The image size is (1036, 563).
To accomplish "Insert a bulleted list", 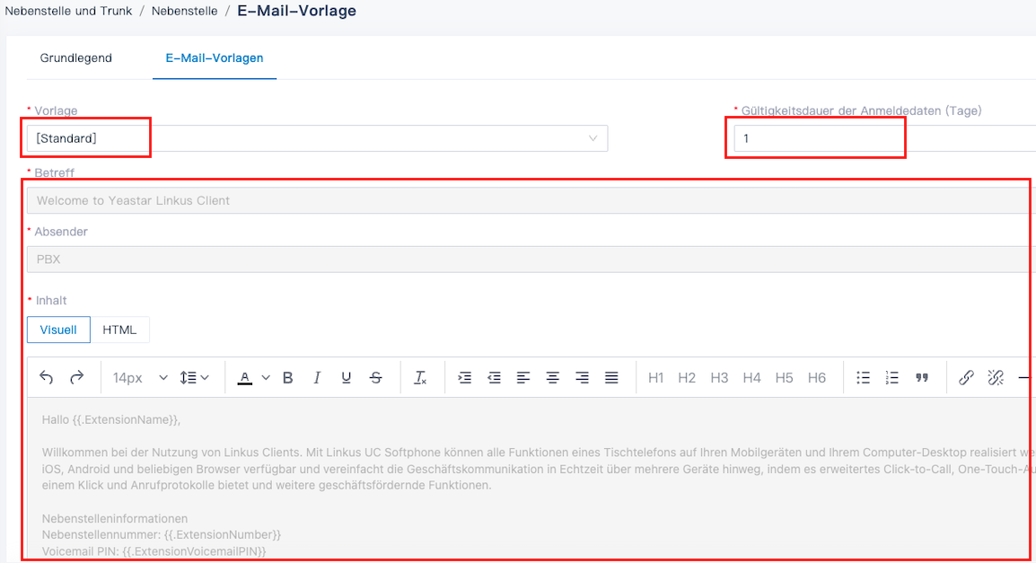I will tap(863, 378).
